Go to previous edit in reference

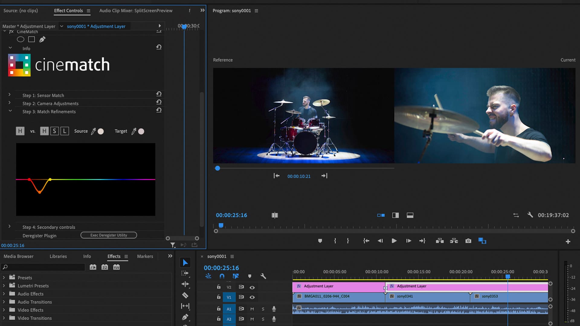coord(276,176)
